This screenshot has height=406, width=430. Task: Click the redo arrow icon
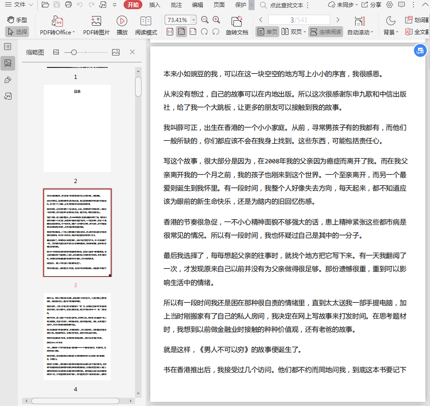[91, 5]
